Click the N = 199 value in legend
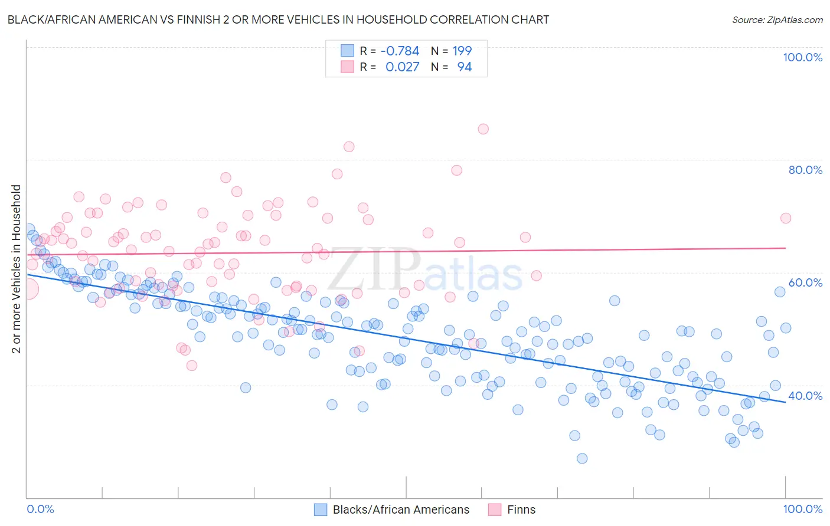Viewport: 830px width, 526px height. coord(451,51)
